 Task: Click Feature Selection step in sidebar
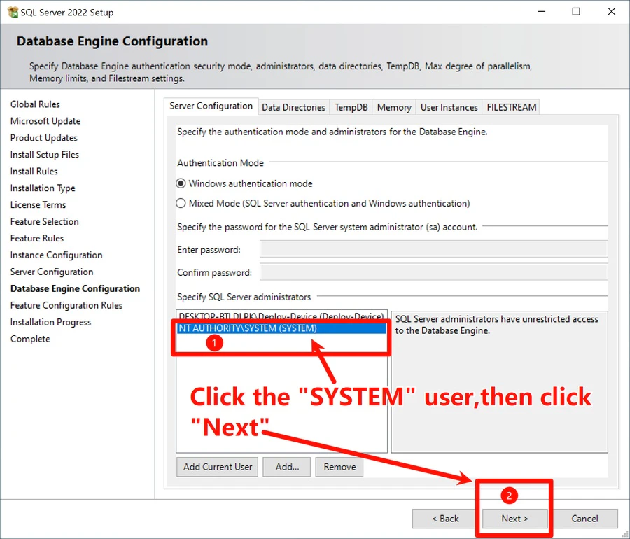pos(44,222)
